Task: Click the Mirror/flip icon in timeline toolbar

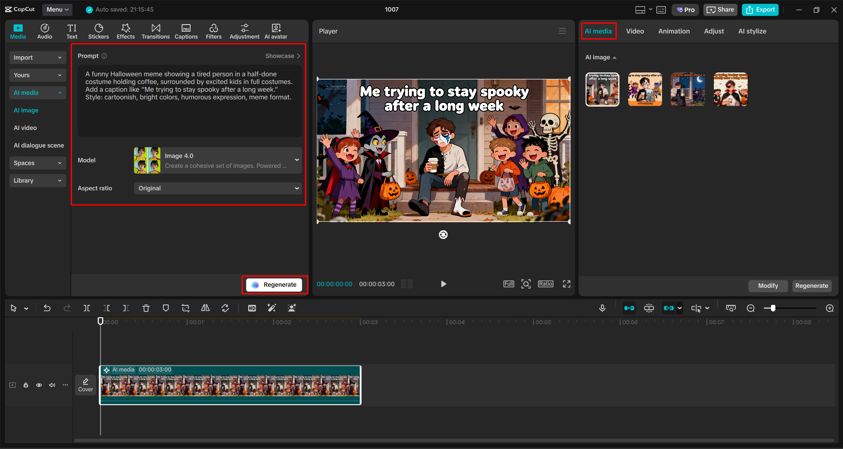Action: tap(205, 308)
